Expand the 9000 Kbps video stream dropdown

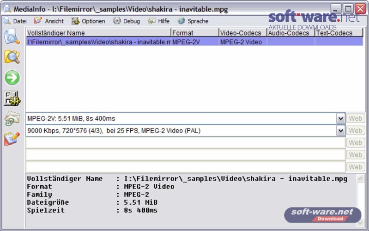[340, 130]
